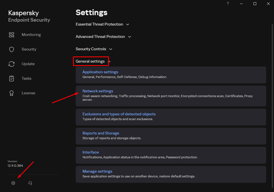Click the Tasks clipboard icon

pyautogui.click(x=12, y=79)
